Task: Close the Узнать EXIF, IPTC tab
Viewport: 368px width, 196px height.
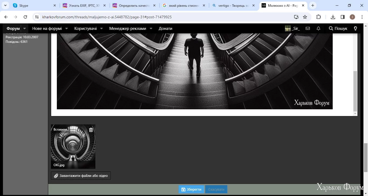Action: click(x=105, y=5)
